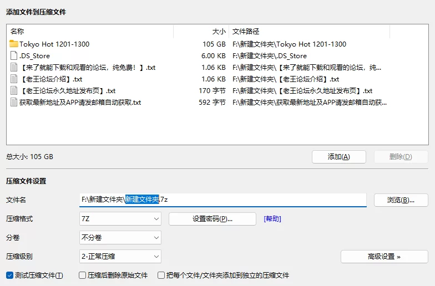Click the .DS_Store file icon
This screenshot has width=435, height=286.
pos(13,55)
